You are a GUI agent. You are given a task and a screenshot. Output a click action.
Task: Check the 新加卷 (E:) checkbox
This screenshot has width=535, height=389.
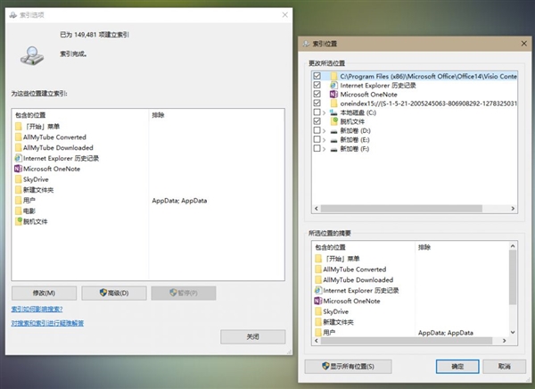click(x=317, y=139)
